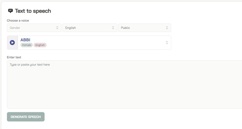Click the 'Type or paste your text here' placeholder
This screenshot has width=242, height=129.
pyautogui.click(x=30, y=64)
